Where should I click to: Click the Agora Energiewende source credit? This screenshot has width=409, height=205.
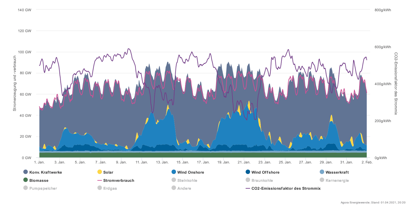(x=373, y=202)
